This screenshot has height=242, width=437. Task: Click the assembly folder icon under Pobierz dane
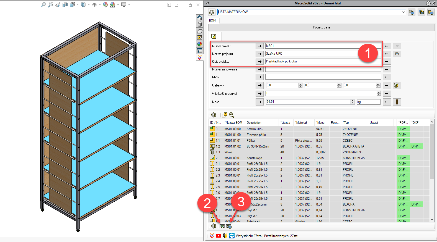(214, 36)
